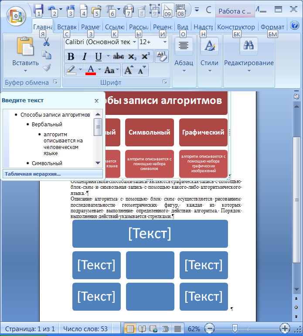Click Число слов: 53 in status bar
The width and height of the screenshot is (303, 336).
85,329
